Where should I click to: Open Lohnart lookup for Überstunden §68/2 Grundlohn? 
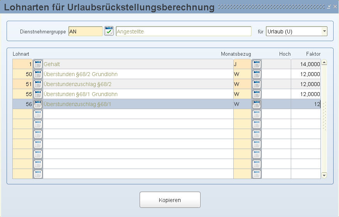pyautogui.click(x=38, y=74)
